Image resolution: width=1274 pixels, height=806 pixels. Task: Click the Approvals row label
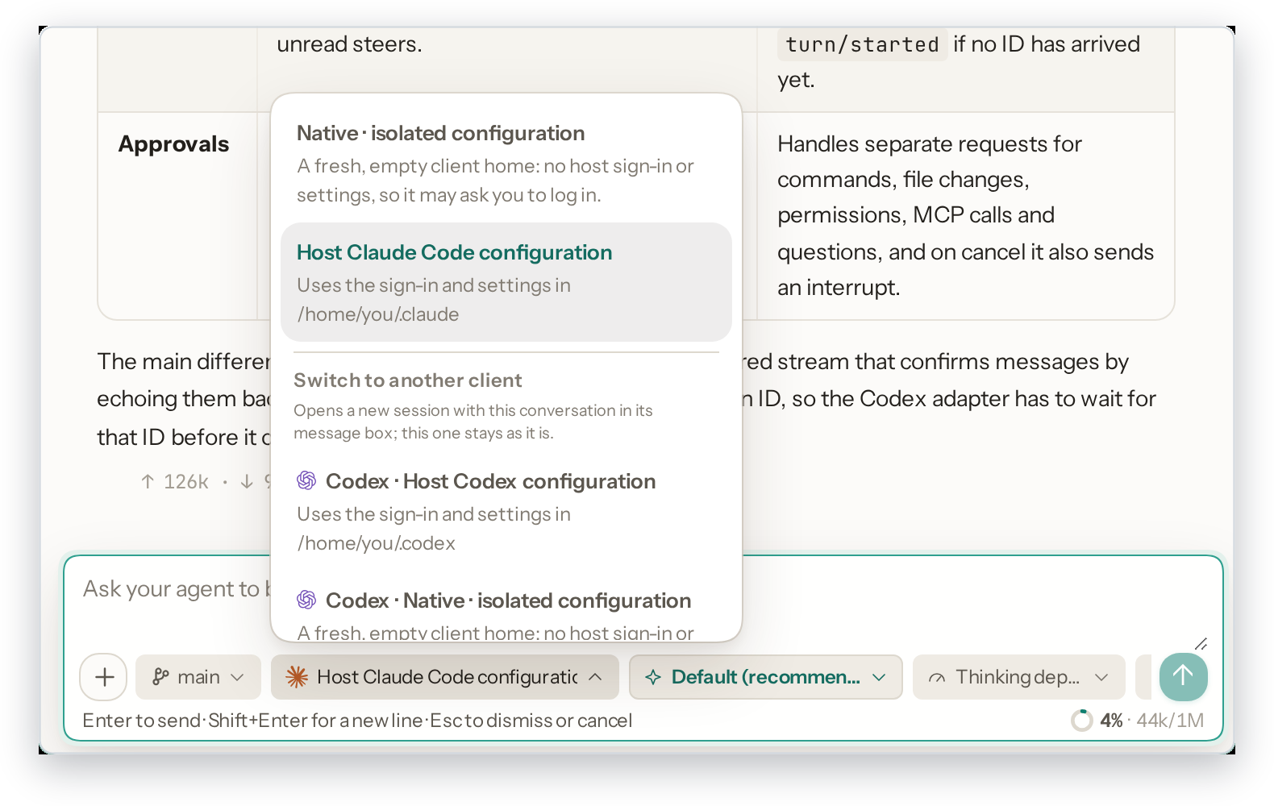173,143
